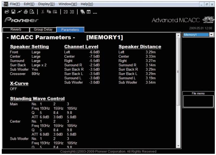This screenshot has width=216, height=155.
Task: Click the Sub Woofer 3.54m distance value
Action: (151, 83)
